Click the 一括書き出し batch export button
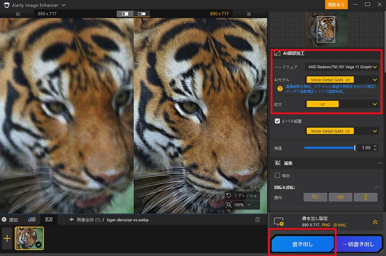 358,244
